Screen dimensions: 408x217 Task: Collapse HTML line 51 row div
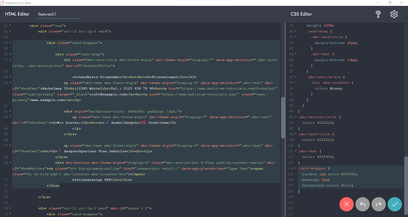point(10,26)
